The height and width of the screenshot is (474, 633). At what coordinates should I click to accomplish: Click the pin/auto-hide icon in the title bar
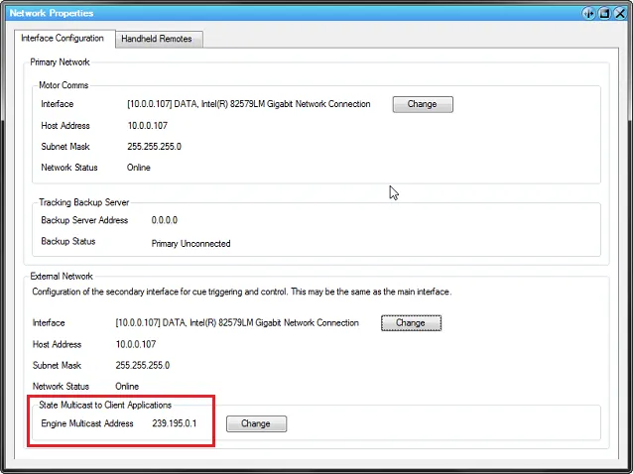tap(587, 14)
